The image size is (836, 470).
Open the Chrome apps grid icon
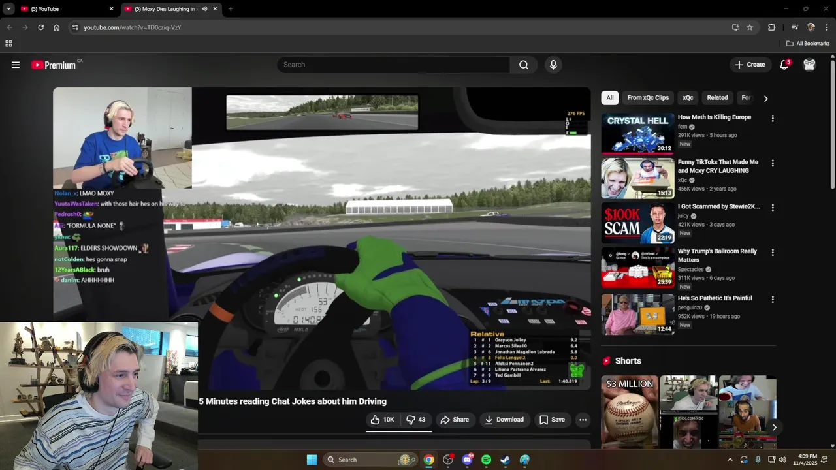tap(8, 44)
